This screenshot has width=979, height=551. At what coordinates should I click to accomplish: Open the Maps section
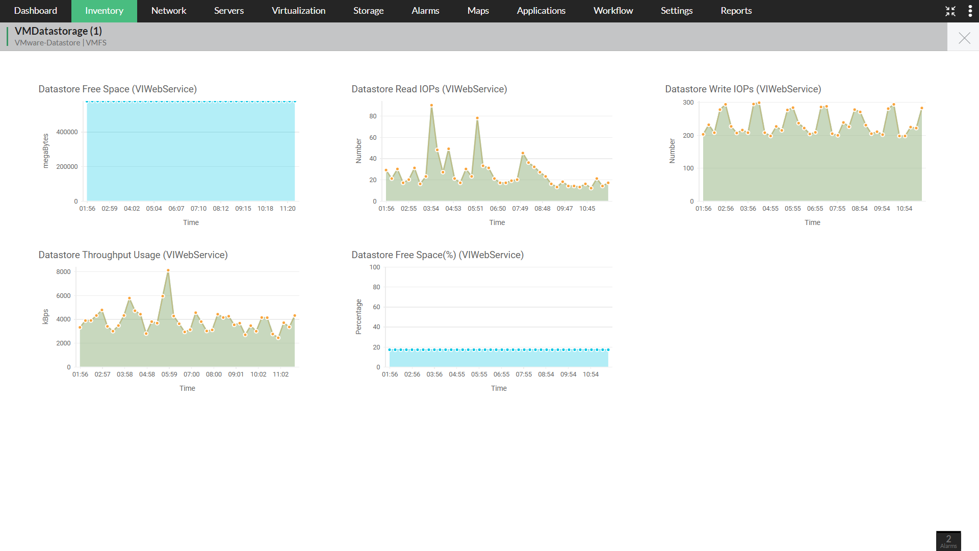click(478, 11)
